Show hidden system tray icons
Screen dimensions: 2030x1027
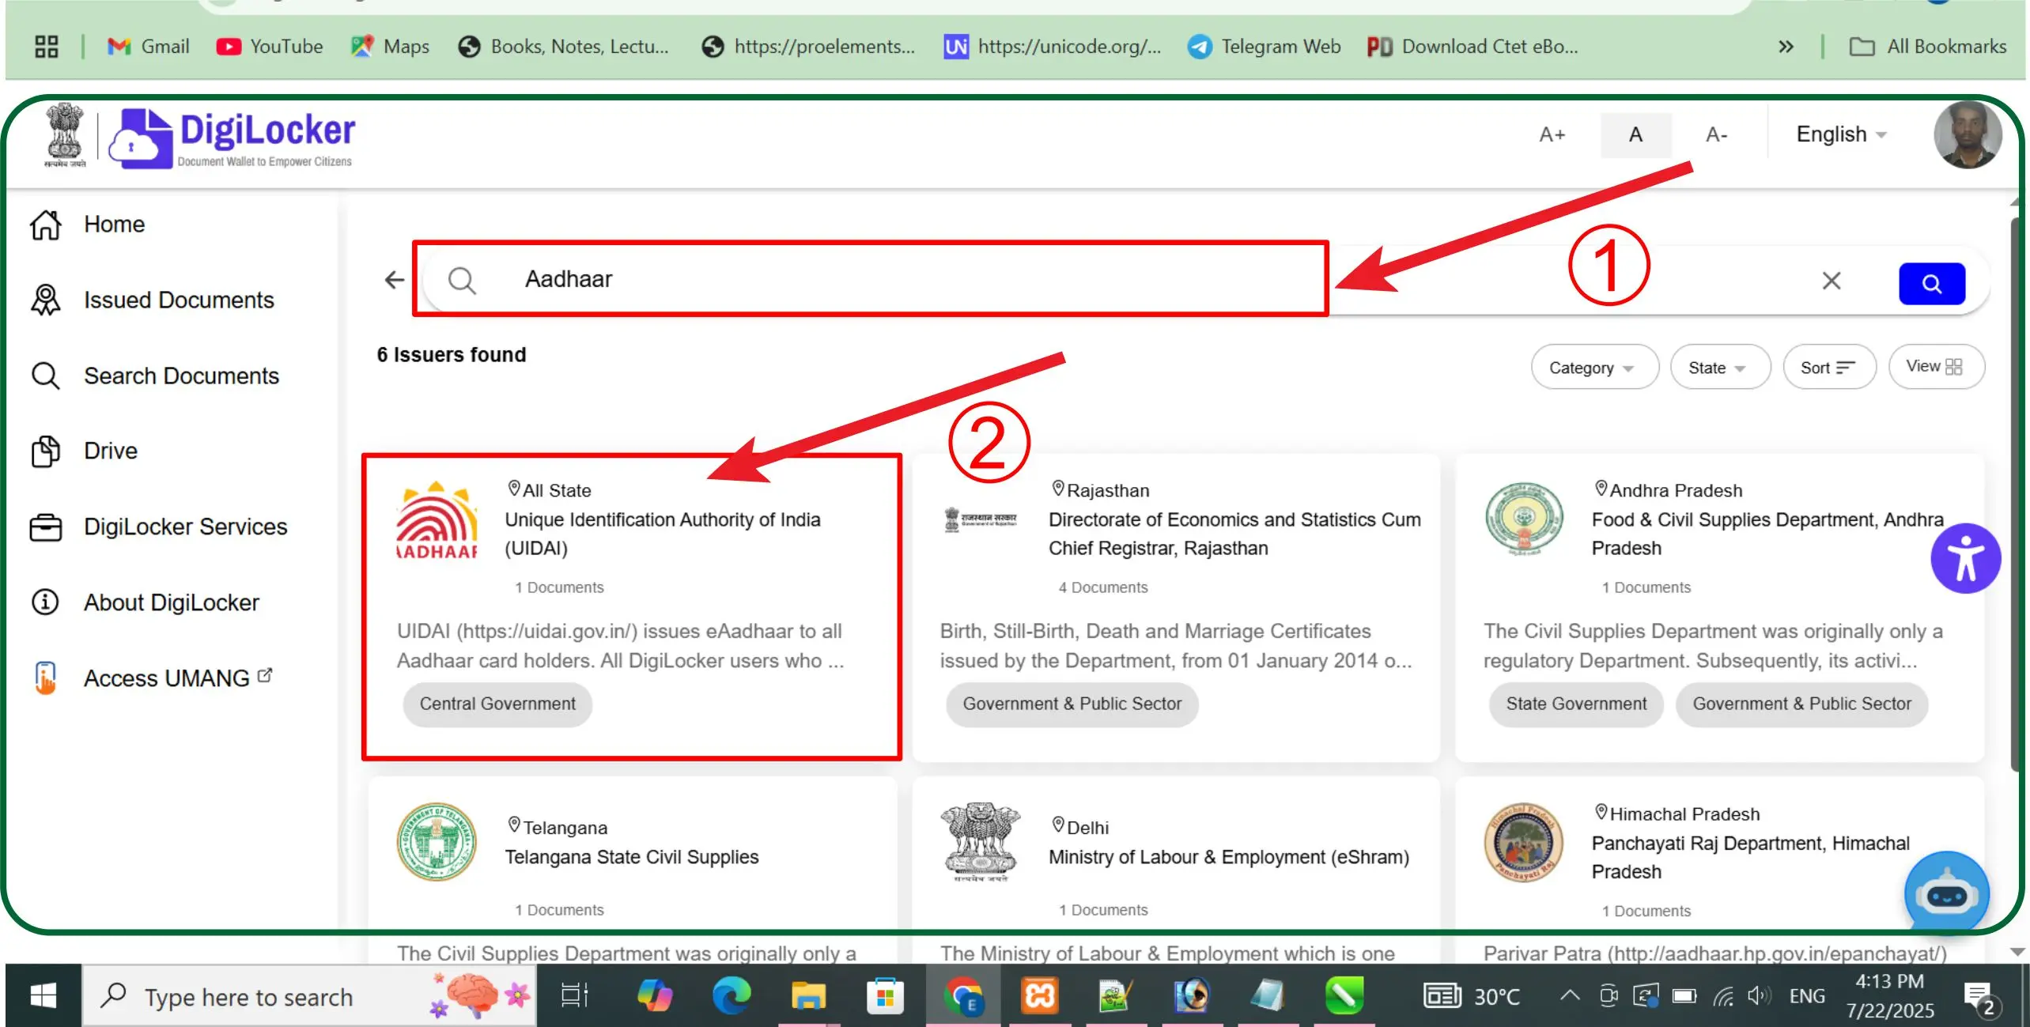[x=1570, y=995]
